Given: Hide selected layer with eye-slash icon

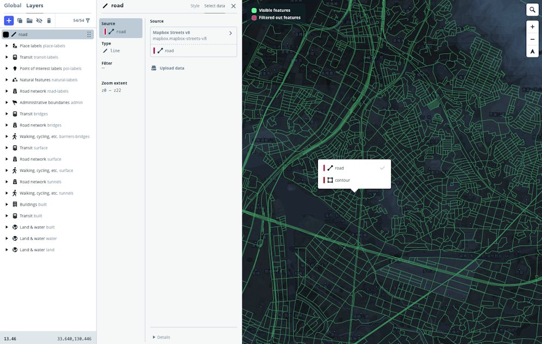Looking at the screenshot, I should tap(39, 21).
